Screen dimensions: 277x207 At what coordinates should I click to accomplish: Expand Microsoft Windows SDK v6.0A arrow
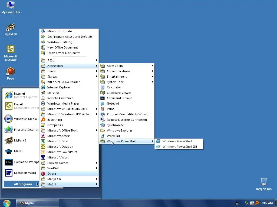[97, 114]
